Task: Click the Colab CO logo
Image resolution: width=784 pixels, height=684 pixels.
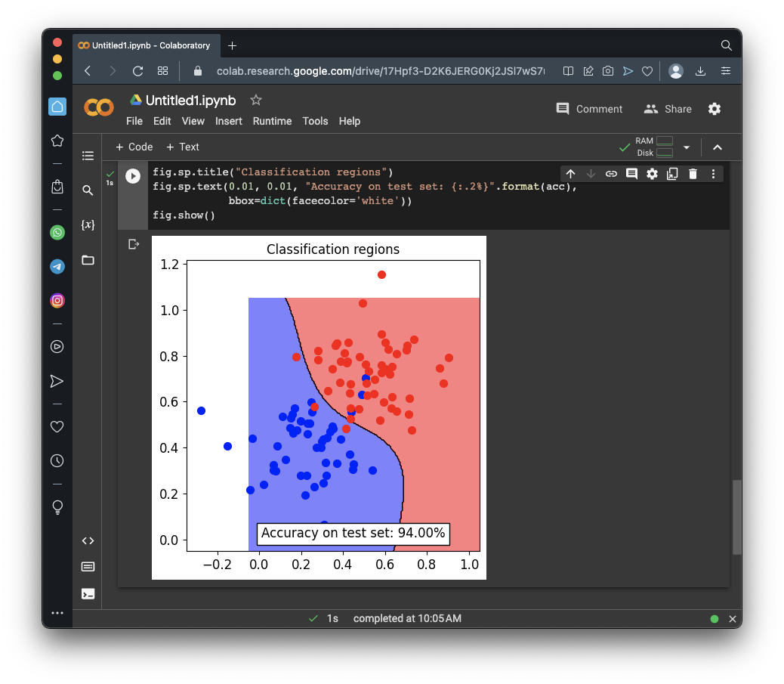Action: click(99, 107)
